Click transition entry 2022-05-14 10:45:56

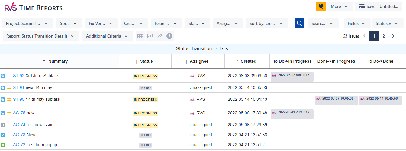coord(380,100)
